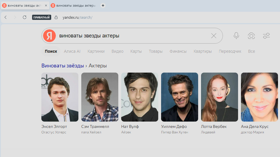Click the role text доктор Мария
Viewport: 280px width, 157px height.
252,132
